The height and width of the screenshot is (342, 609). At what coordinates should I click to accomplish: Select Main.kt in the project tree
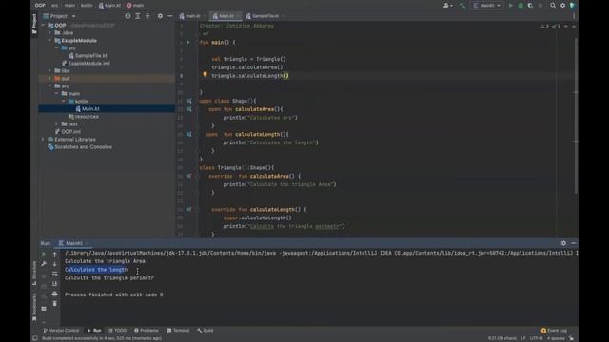pos(107,109)
